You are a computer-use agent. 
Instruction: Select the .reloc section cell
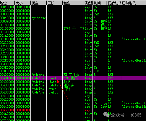tap(53, 92)
